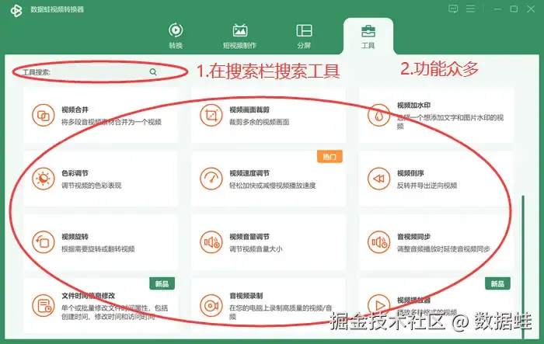
Task: Click the 视频倒序 rewind icon
Action: [x=379, y=179]
